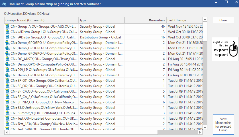Click the icon next to CN=Demo_GPOGPO-U-ComputerPolicy09

(8, 42)
